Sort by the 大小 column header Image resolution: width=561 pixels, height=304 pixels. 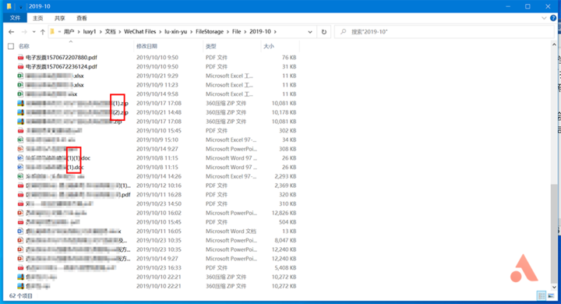269,46
